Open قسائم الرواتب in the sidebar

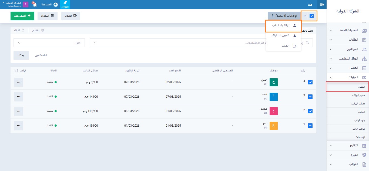click(x=348, y=104)
